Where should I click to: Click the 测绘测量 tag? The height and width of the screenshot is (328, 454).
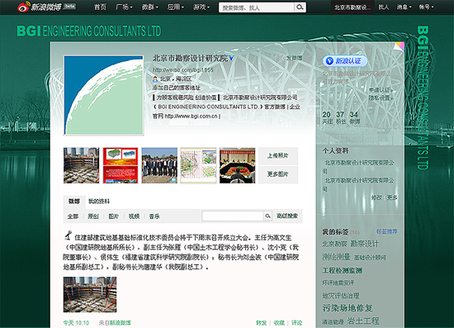pos(337,257)
